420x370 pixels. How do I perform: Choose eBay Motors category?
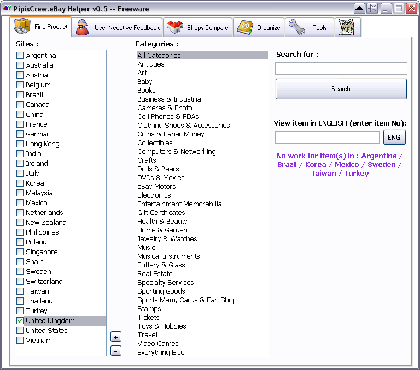coord(202,186)
